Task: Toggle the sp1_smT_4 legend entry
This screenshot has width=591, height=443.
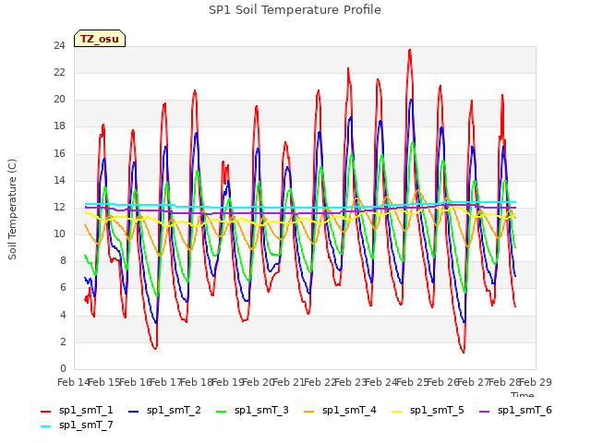Action: tap(340, 410)
